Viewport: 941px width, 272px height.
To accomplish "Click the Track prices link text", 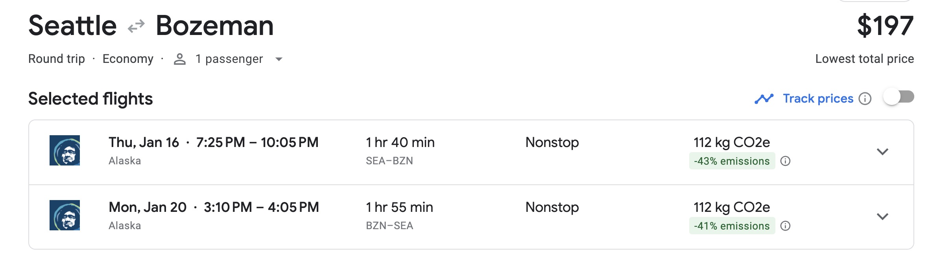I will (818, 98).
